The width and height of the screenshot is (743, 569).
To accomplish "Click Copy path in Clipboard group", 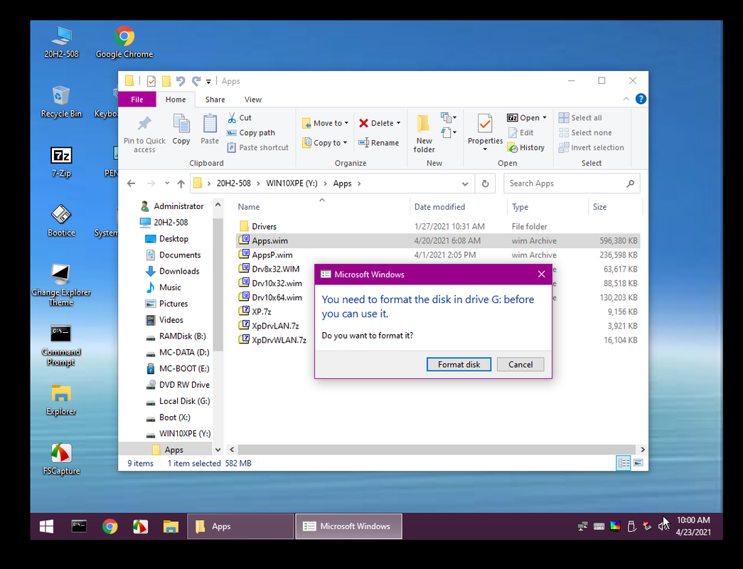I will (x=251, y=133).
